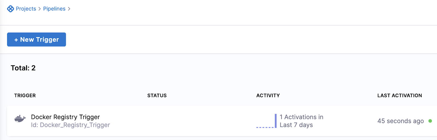Screen dimensions: 437x140
Task: Sort by the STATUS column header
Action: coord(157,96)
